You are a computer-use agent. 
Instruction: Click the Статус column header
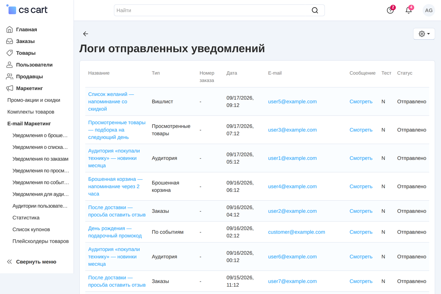click(405, 73)
